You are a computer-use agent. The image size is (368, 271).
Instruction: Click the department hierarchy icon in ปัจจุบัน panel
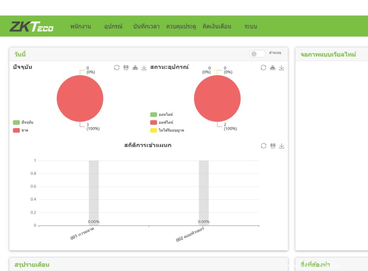point(135,68)
